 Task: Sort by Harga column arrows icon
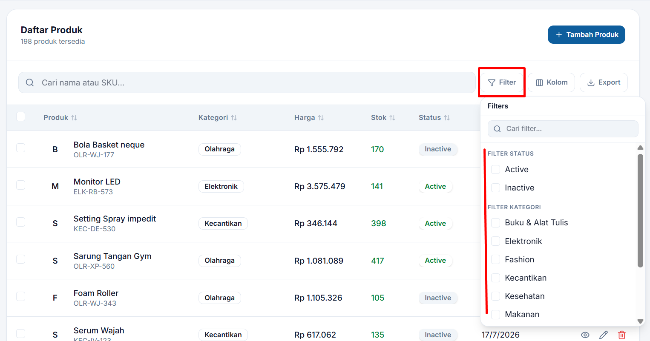point(321,118)
